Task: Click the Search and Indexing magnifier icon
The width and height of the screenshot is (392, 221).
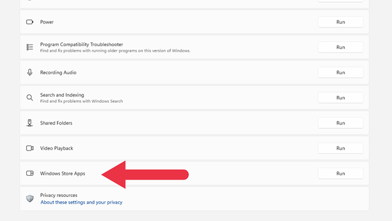Action: tap(30, 98)
